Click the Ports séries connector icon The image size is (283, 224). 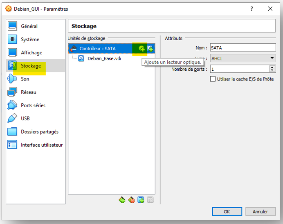coord(12,105)
